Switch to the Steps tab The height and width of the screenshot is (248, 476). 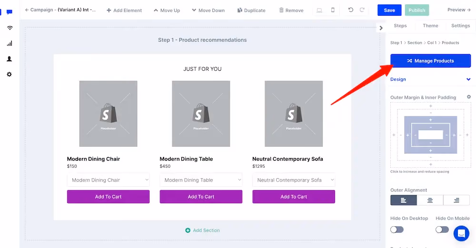tap(400, 26)
